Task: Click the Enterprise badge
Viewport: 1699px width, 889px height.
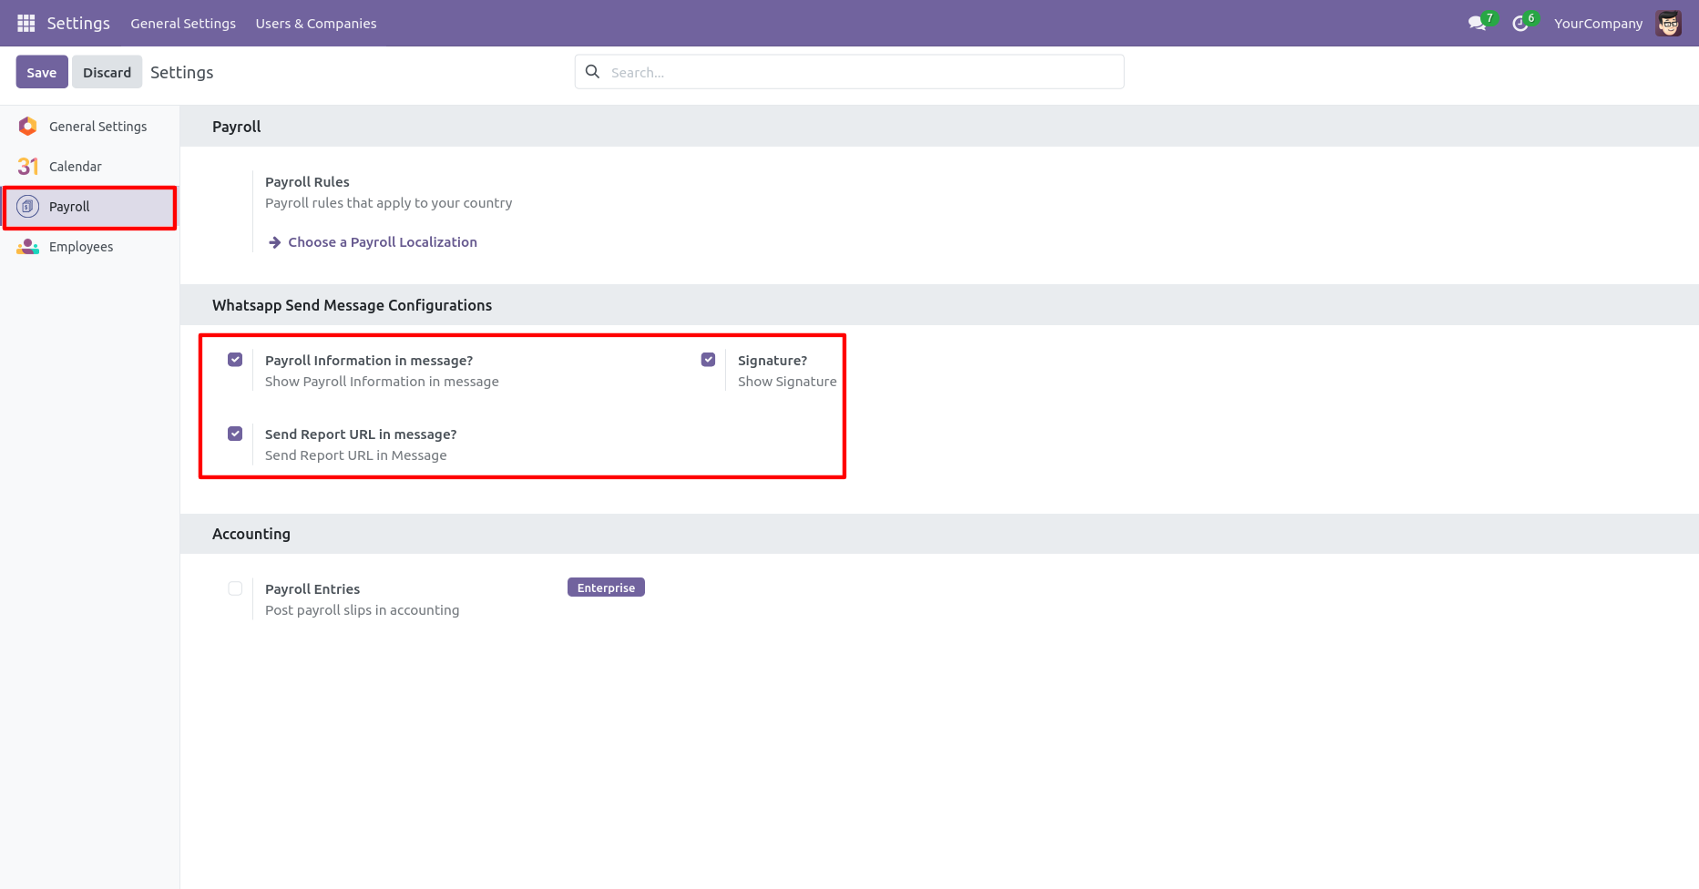Action: (x=606, y=588)
